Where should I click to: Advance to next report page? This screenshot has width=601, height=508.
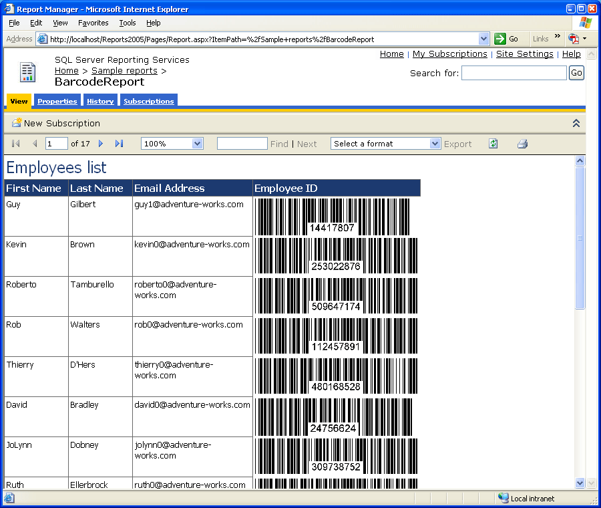[x=101, y=144]
